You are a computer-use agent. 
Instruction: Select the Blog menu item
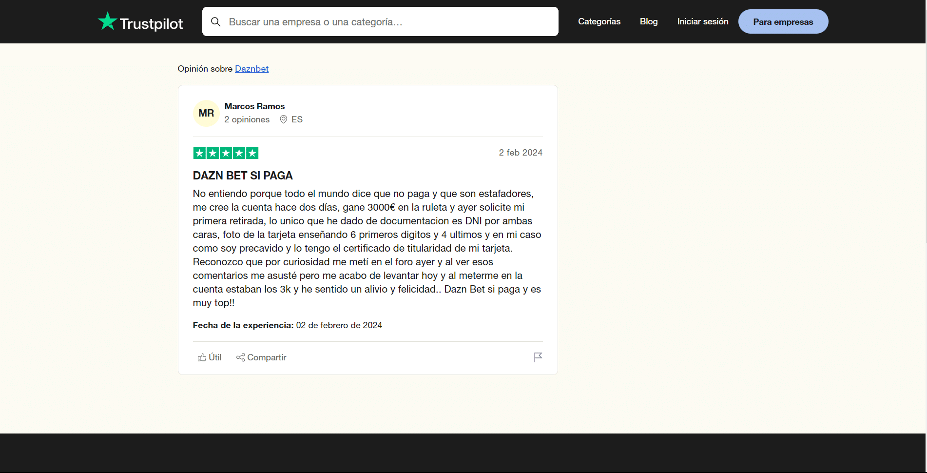648,21
